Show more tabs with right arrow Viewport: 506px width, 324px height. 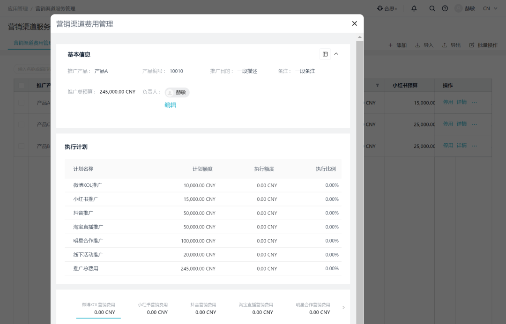(x=343, y=308)
